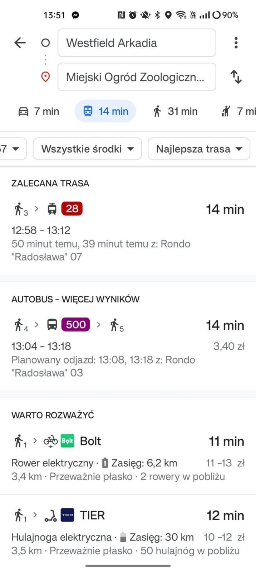This screenshot has width=256, height=572.
Task: Select the driving mode icon
Action: [x=23, y=111]
